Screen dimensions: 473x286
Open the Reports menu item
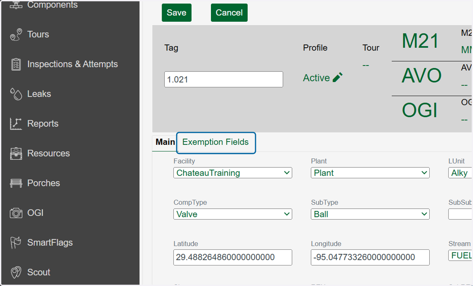43,123
